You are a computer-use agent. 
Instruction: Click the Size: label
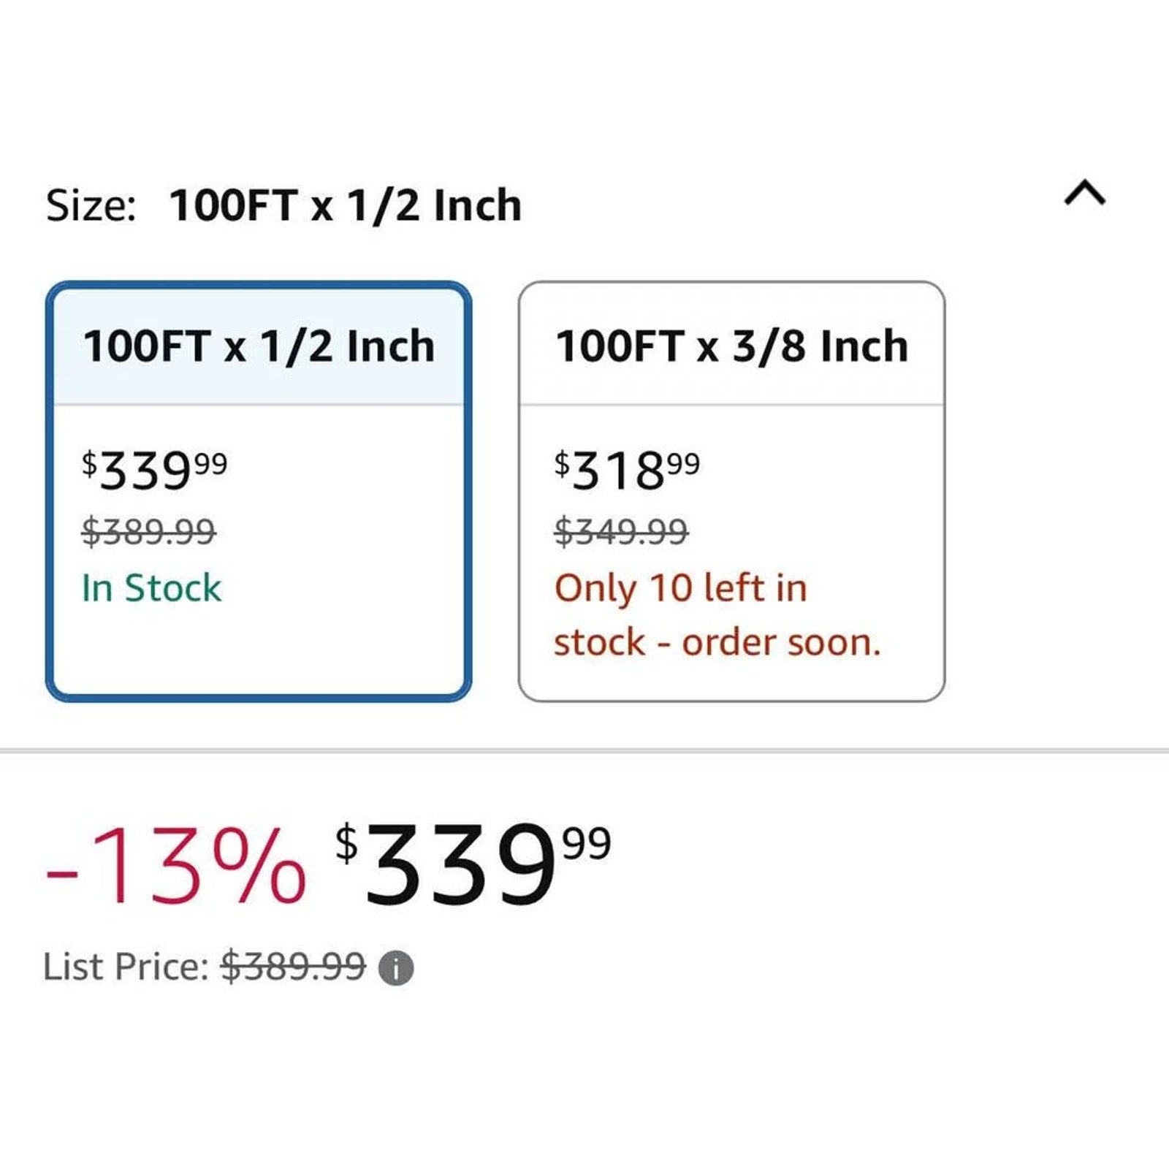91,205
